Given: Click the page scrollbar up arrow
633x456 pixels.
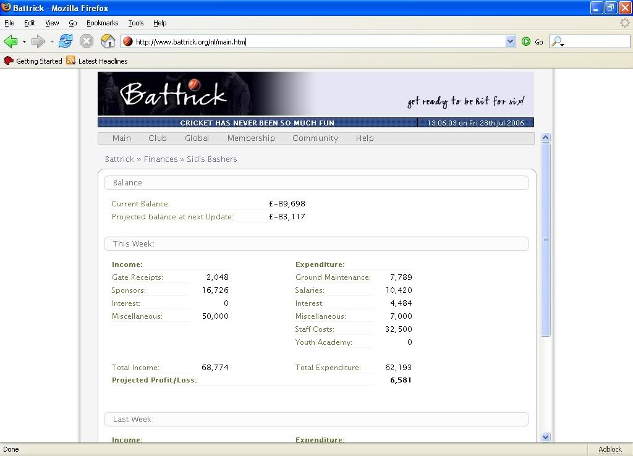Looking at the screenshot, I should click(545, 138).
